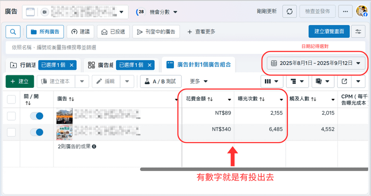Click the A/B 測試 button
This screenshot has width=371, height=196.
(x=160, y=81)
